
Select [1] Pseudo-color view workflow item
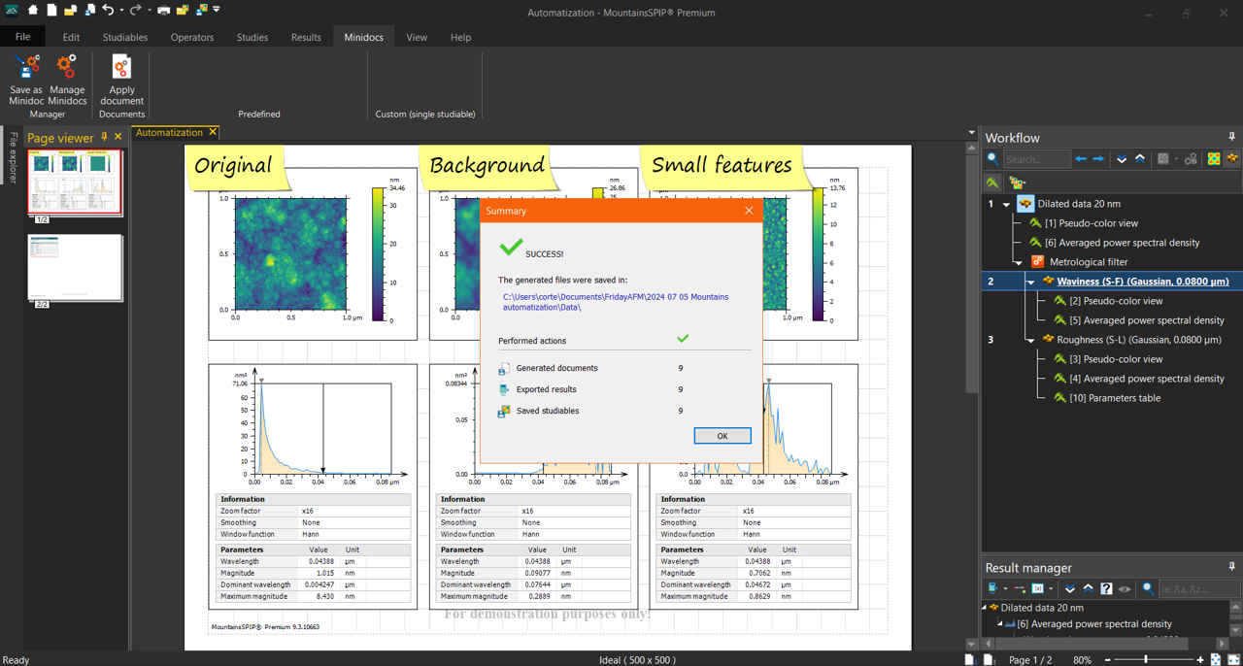tap(1092, 223)
